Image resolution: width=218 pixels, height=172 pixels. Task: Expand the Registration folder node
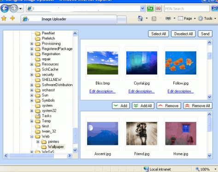[x=32, y=54]
